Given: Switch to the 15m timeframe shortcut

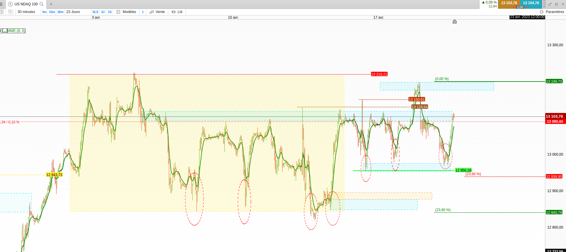Looking at the screenshot, I should pos(52,12).
